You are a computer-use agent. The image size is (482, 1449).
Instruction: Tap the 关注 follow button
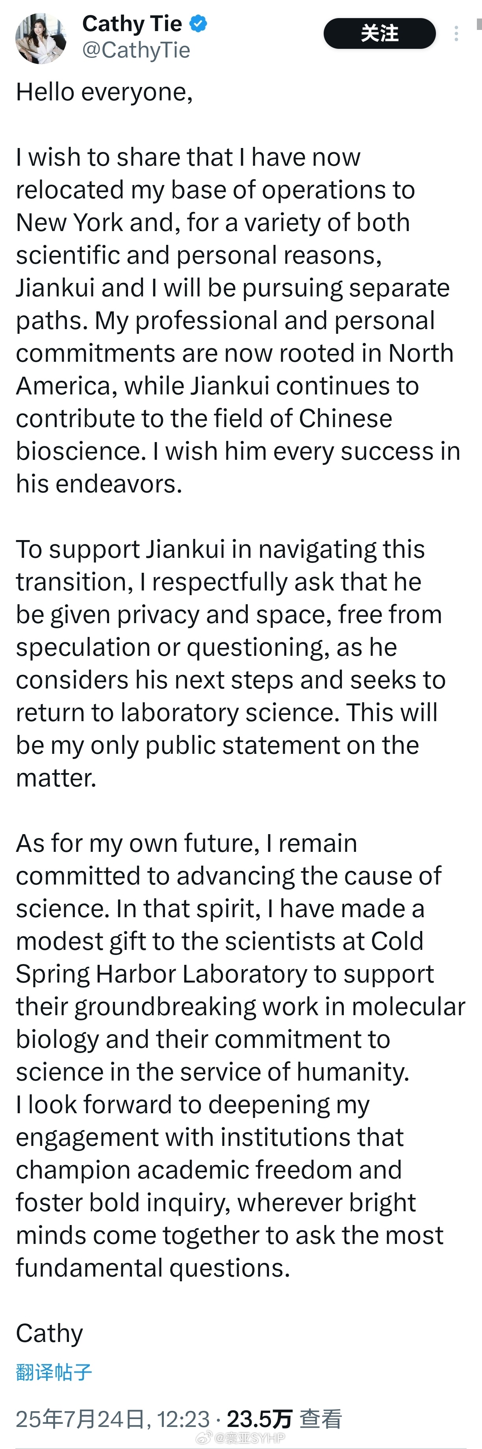(380, 33)
